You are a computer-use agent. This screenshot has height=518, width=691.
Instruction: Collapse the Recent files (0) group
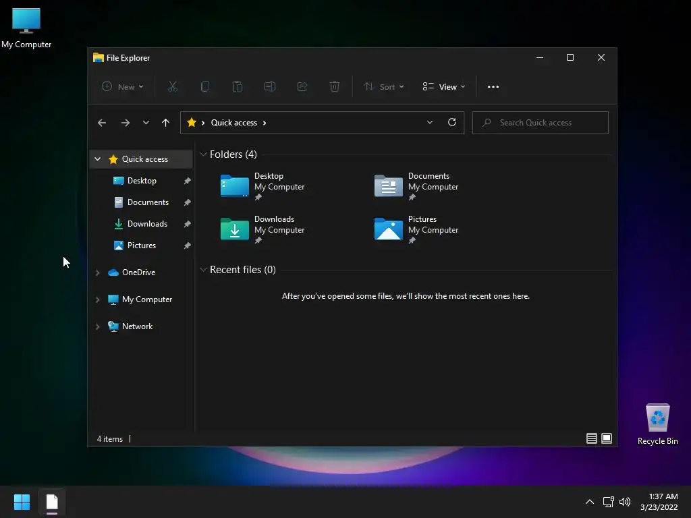click(x=203, y=270)
